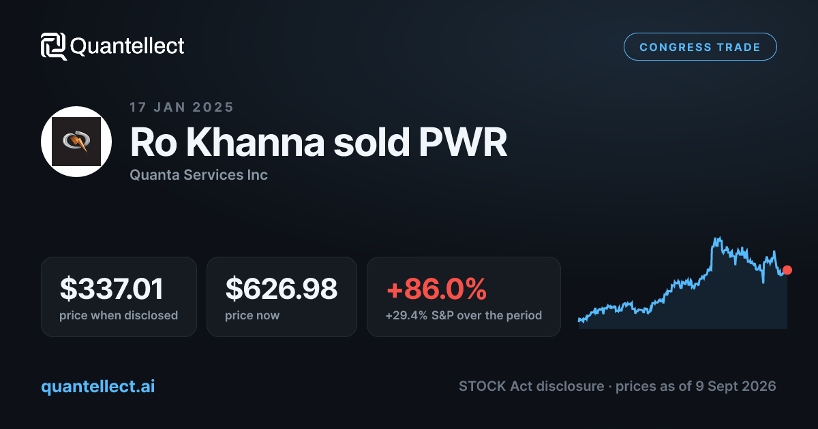
Task: Click the price when disclosed label
Action: tap(119, 316)
